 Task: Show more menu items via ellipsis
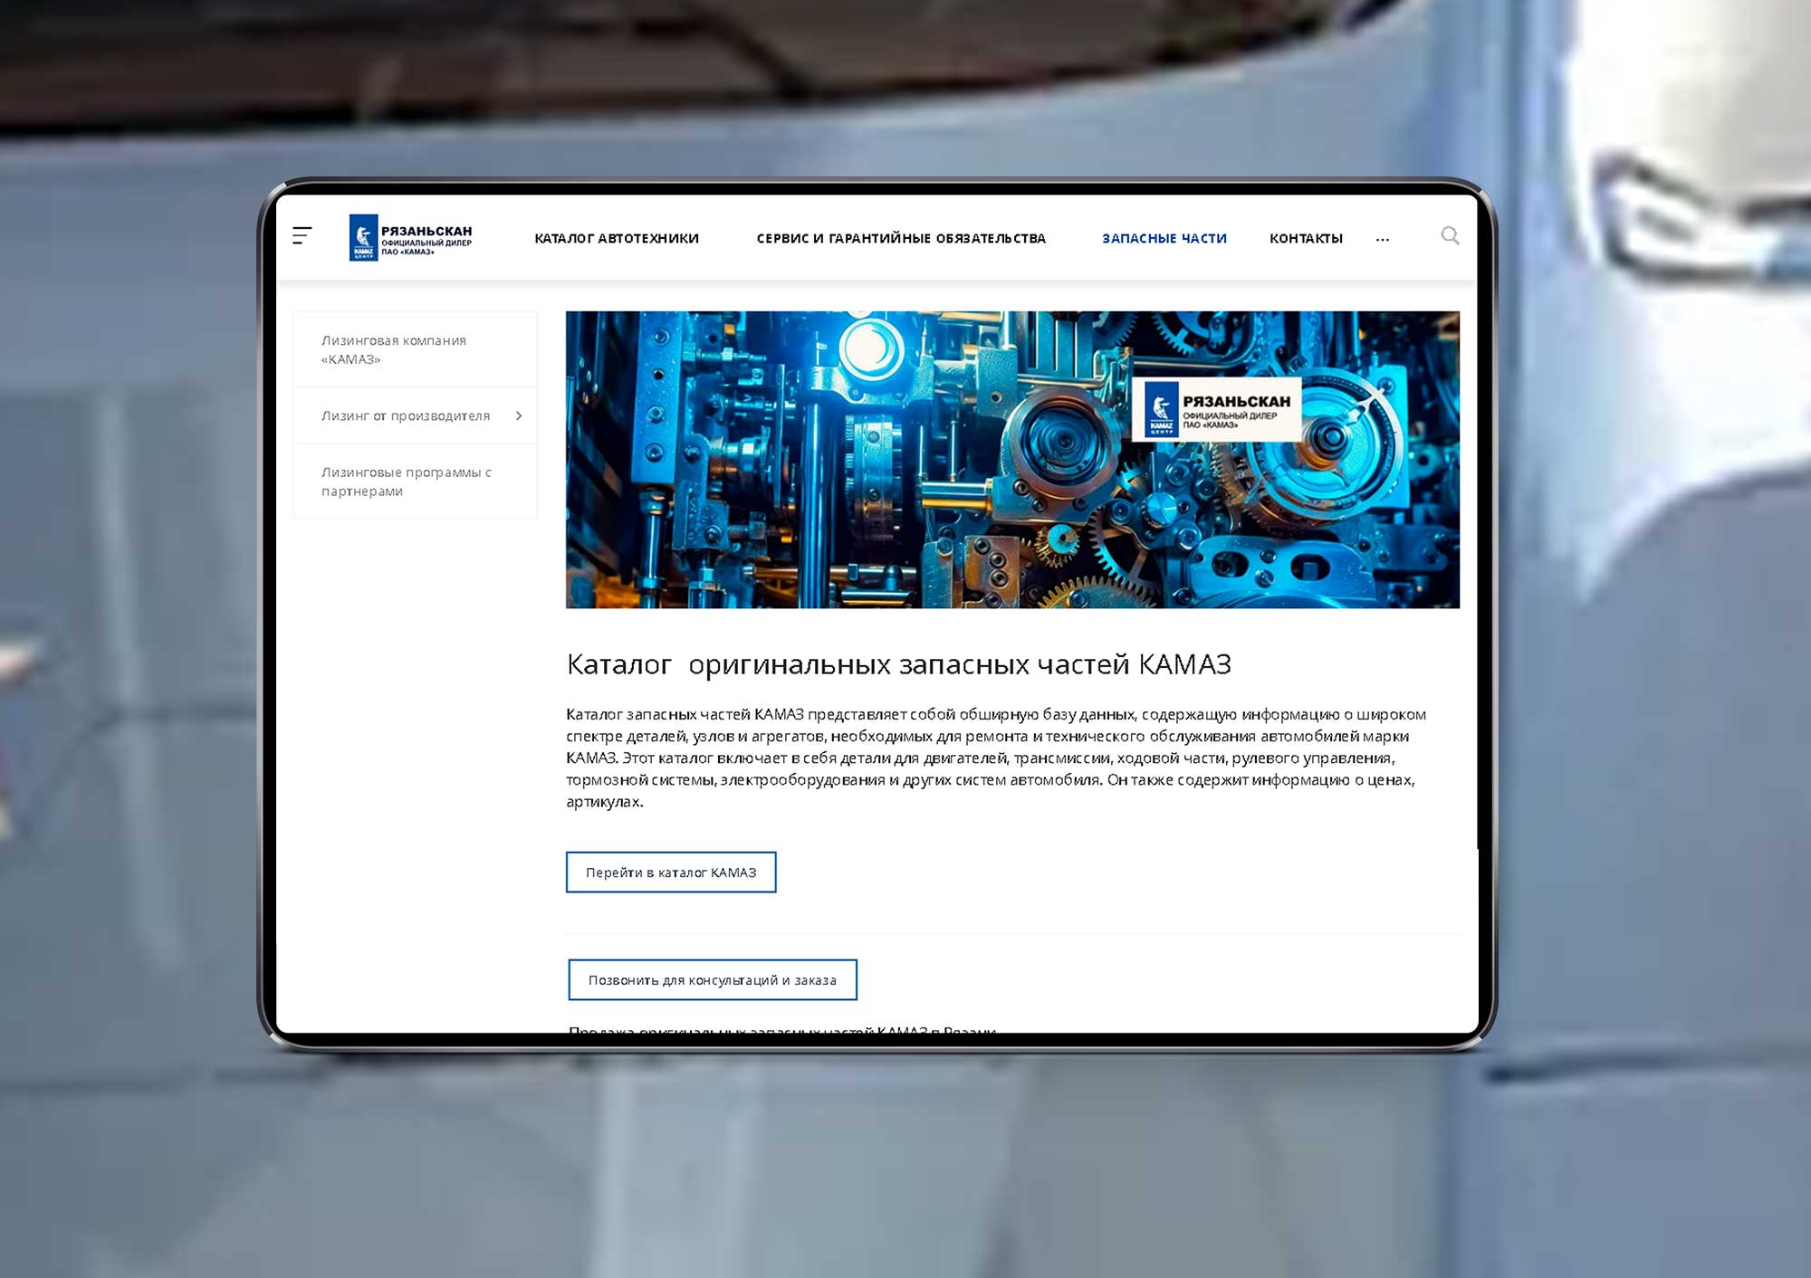(1382, 240)
